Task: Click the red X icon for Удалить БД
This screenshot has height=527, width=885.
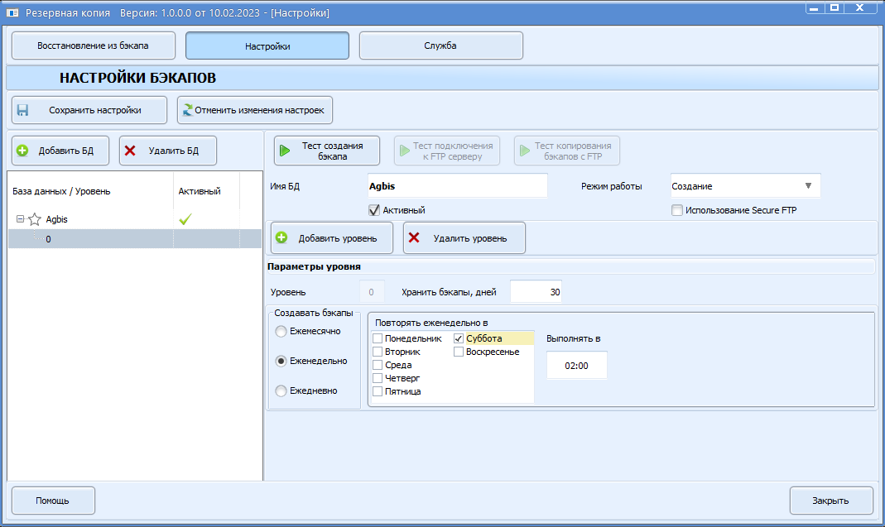Action: [130, 151]
